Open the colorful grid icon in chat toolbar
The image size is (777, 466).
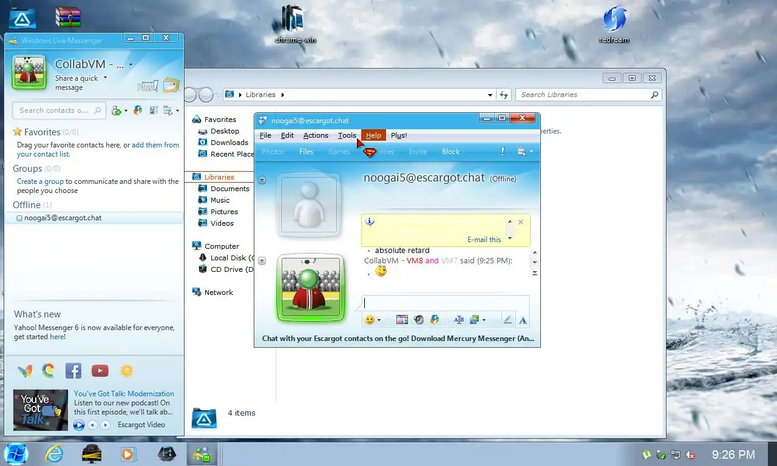[402, 320]
